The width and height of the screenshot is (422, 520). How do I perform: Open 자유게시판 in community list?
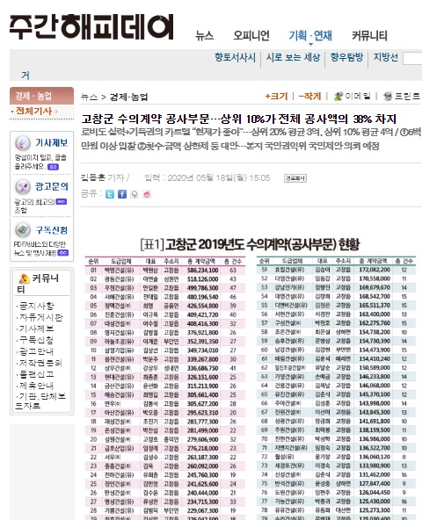click(x=40, y=317)
